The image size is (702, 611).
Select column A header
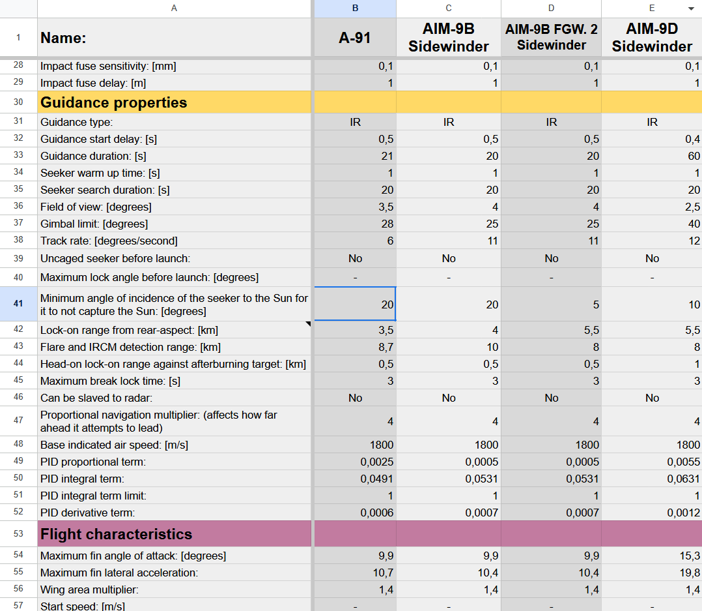pos(174,8)
